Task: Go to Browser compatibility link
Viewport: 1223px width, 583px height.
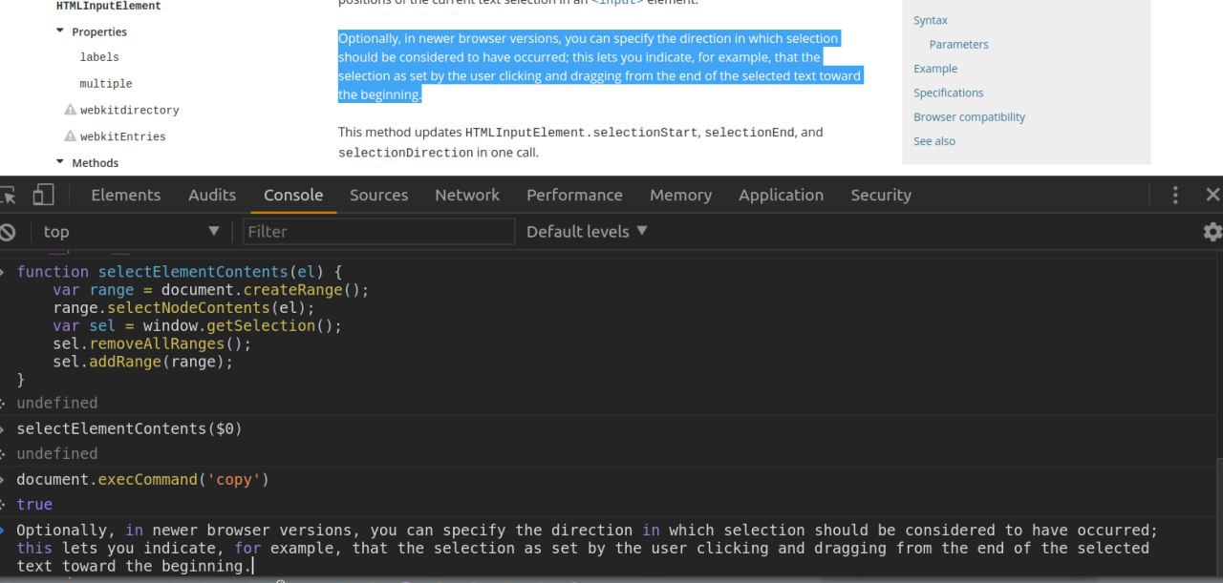Action: click(969, 117)
